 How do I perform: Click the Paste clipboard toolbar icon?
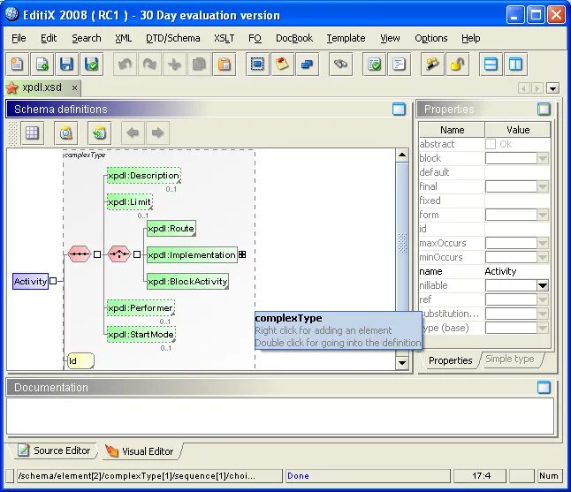[225, 64]
